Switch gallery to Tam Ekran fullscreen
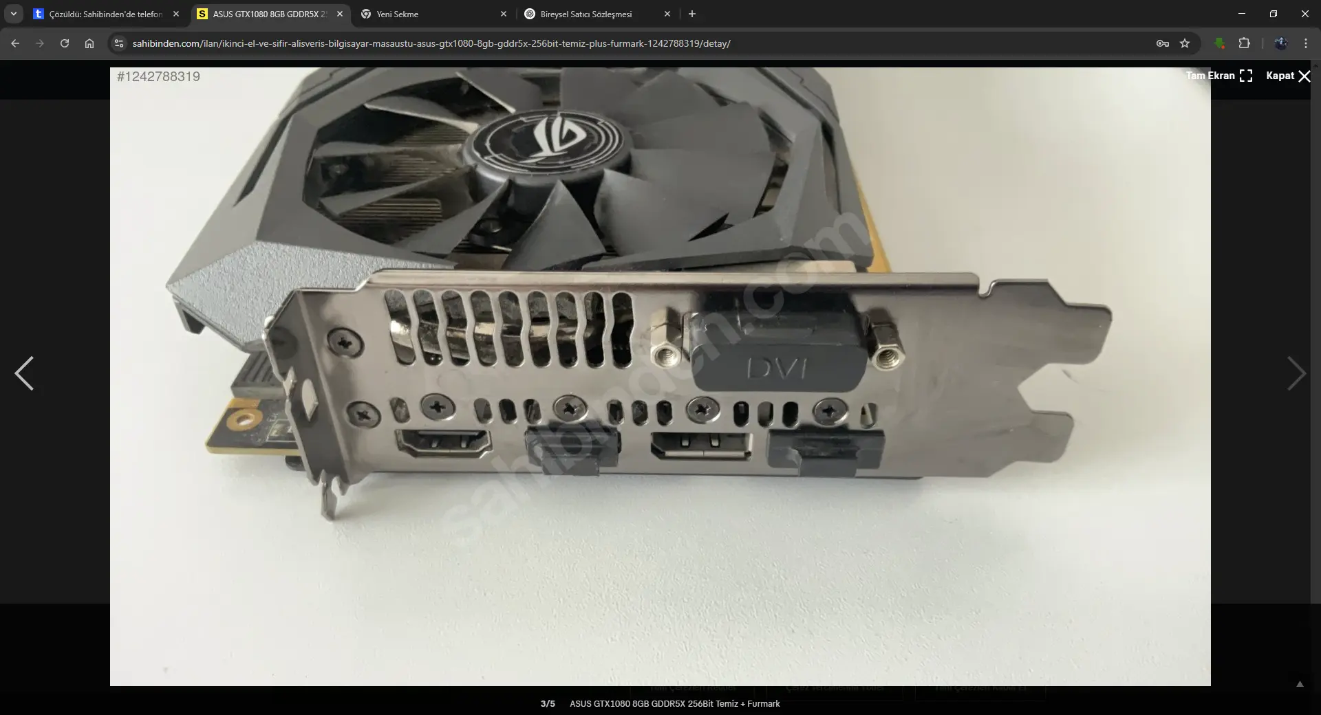 (1218, 76)
